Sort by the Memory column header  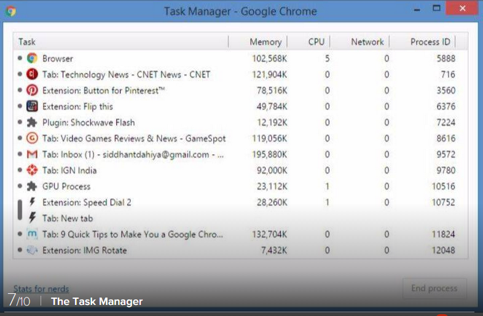pos(258,42)
